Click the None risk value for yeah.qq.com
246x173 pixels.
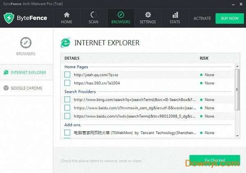click(210, 75)
